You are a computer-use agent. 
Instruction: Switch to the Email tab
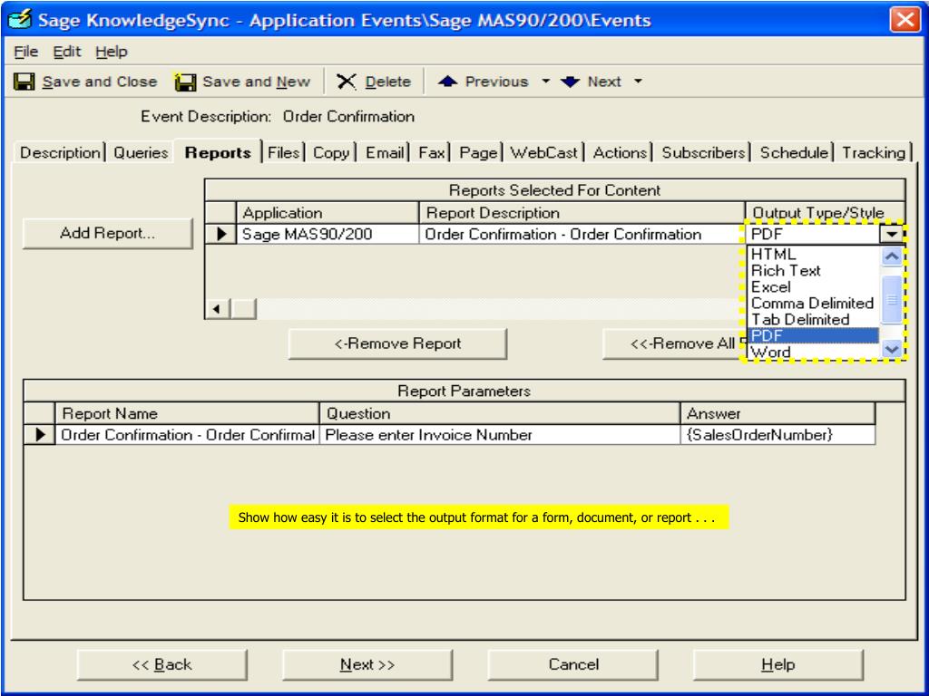pos(385,152)
